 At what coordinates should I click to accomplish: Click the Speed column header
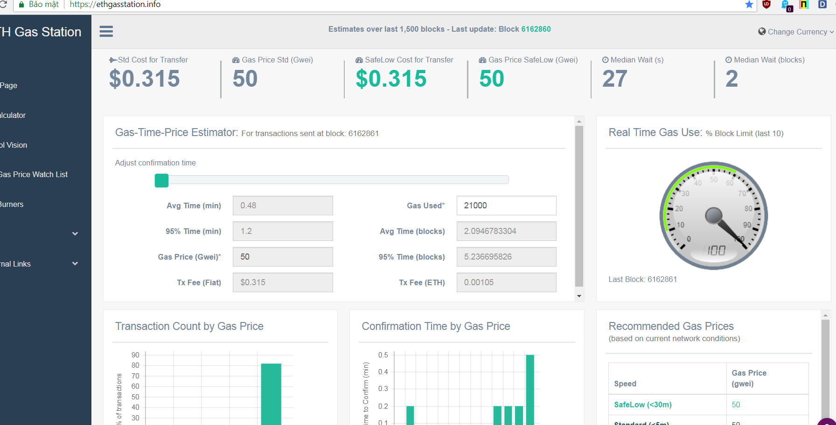pos(625,384)
